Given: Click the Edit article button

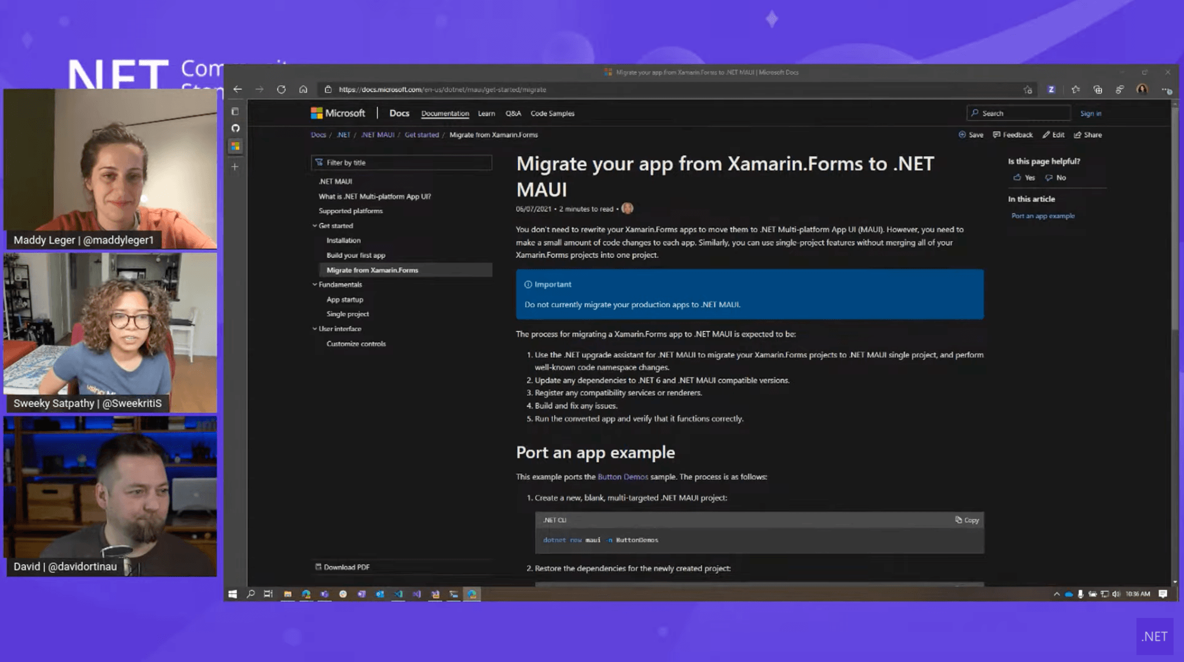Looking at the screenshot, I should [1053, 135].
